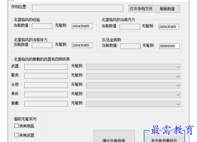
Task: Click the 头带 current item field
Action: pyautogui.click(x=46, y=85)
